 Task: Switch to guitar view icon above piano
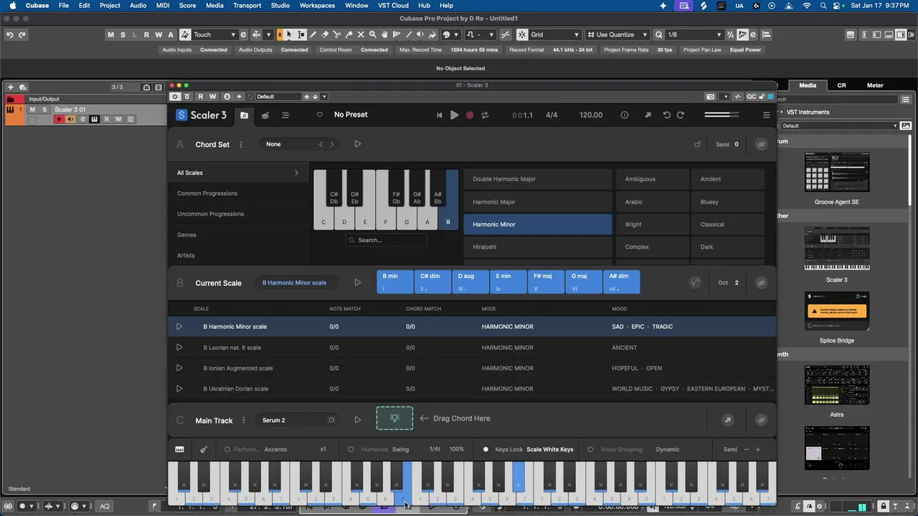(204, 449)
